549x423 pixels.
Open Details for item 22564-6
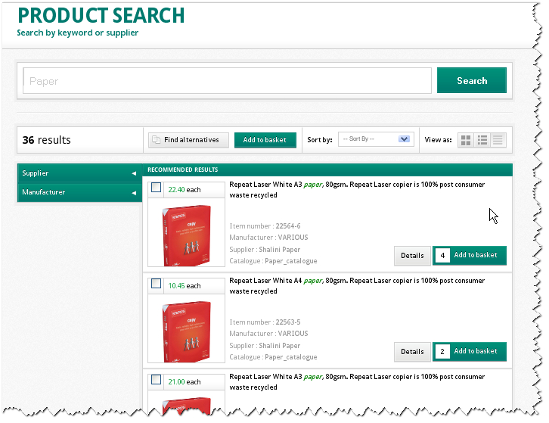tap(412, 256)
